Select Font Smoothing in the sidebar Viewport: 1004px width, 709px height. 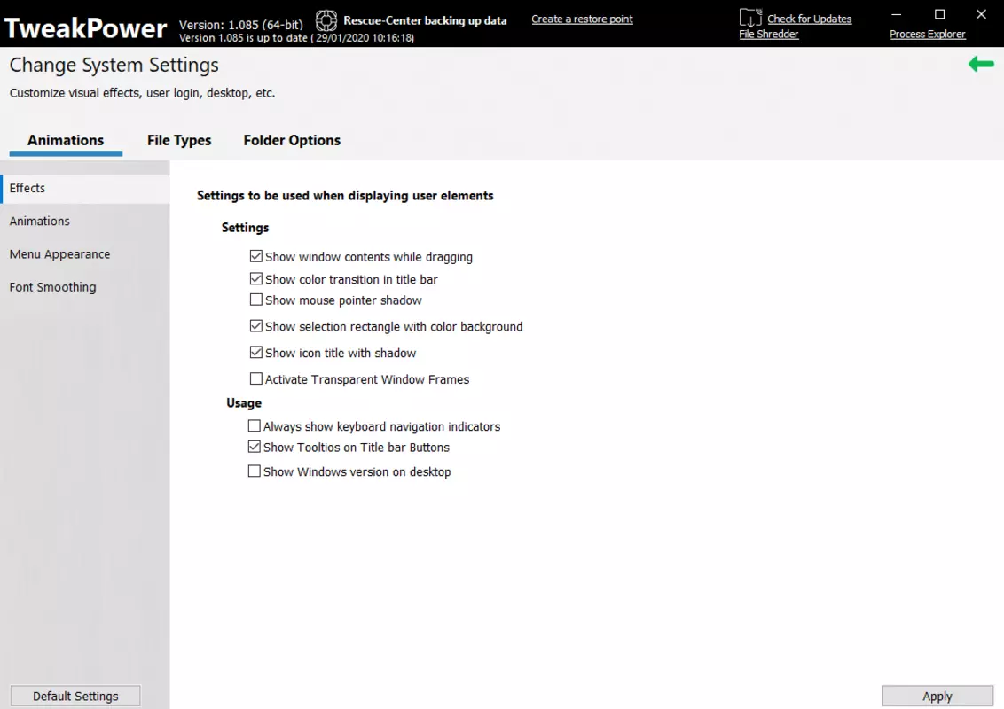coord(85,286)
